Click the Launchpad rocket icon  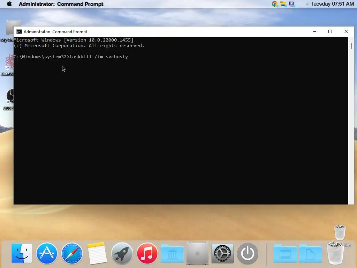122,253
